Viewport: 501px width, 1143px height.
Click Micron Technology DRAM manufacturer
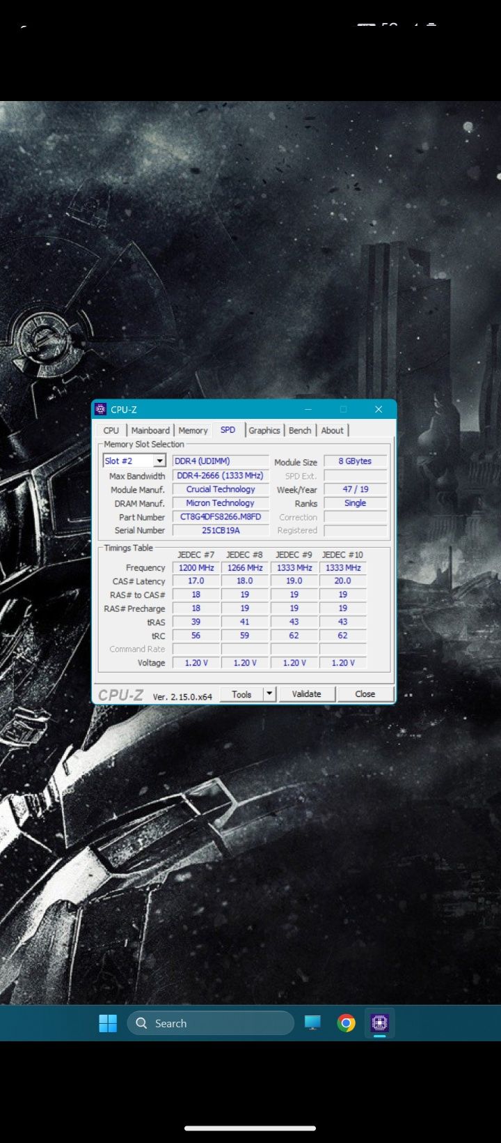coord(221,503)
